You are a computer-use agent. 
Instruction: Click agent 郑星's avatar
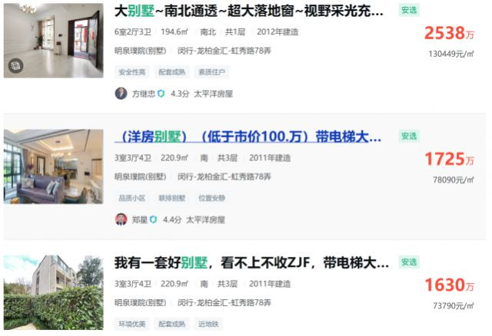click(x=121, y=219)
